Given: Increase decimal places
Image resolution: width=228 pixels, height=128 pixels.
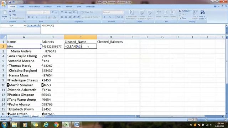Looking at the screenshot, I should pyautogui.click(x=118, y=17).
